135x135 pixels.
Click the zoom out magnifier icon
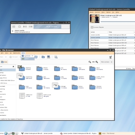click(90, 62)
